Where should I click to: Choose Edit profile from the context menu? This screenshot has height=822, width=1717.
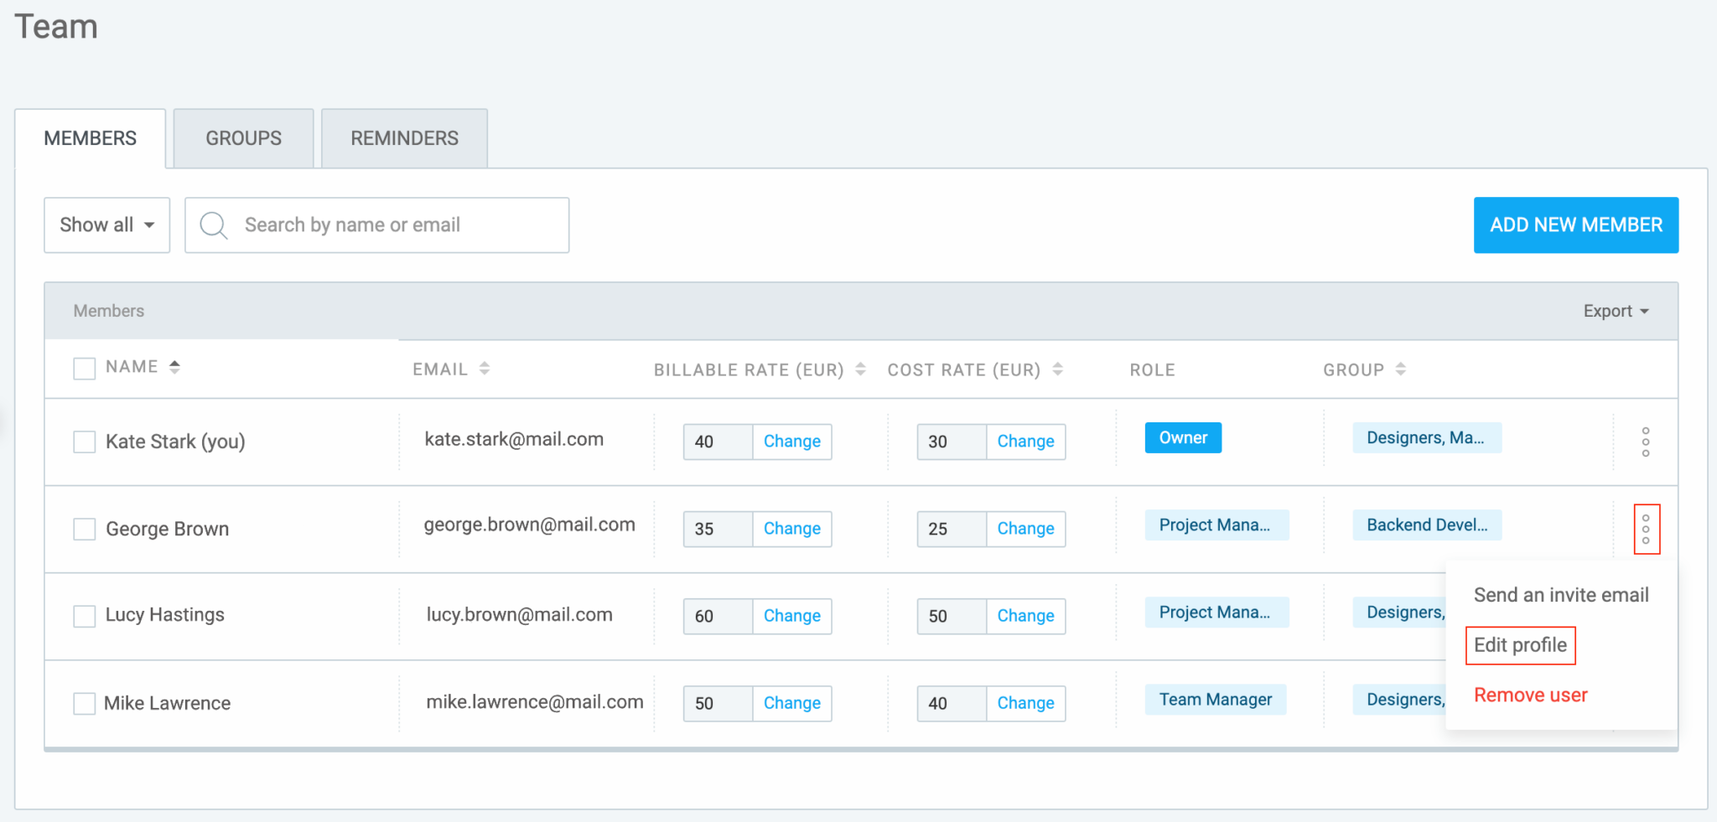[x=1520, y=645]
